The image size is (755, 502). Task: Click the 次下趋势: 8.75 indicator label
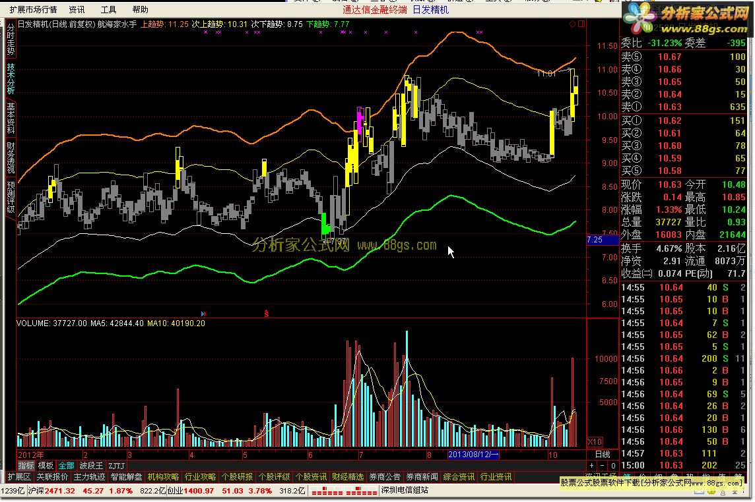(x=277, y=24)
